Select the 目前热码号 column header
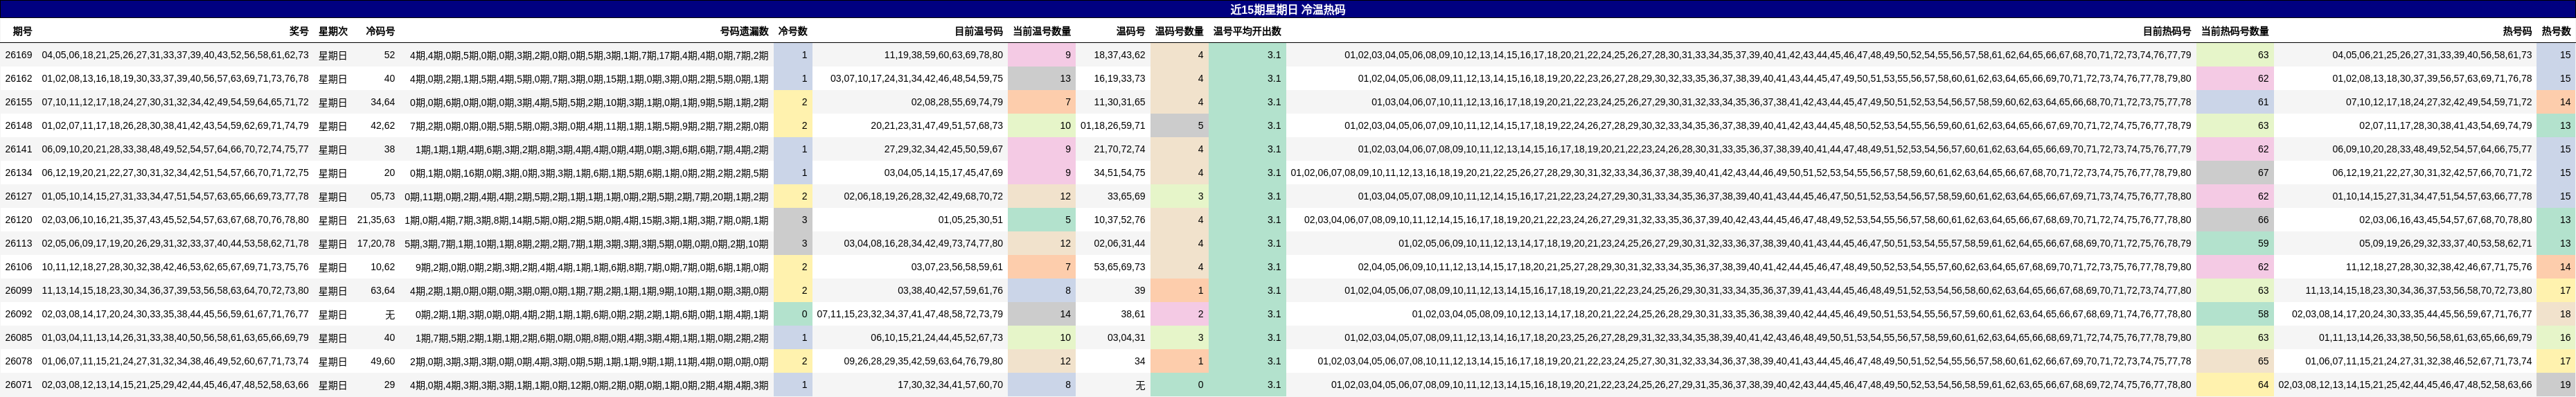Screen dimensions: 2576x397 [2166, 32]
